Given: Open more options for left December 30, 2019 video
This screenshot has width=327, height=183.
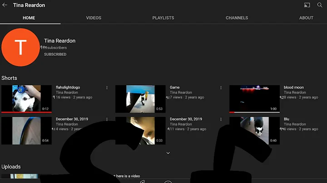Looking at the screenshot, I should coord(107,120).
